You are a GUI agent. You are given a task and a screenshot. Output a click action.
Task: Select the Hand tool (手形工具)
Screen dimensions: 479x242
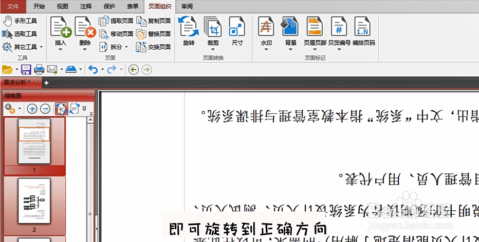(x=20, y=21)
